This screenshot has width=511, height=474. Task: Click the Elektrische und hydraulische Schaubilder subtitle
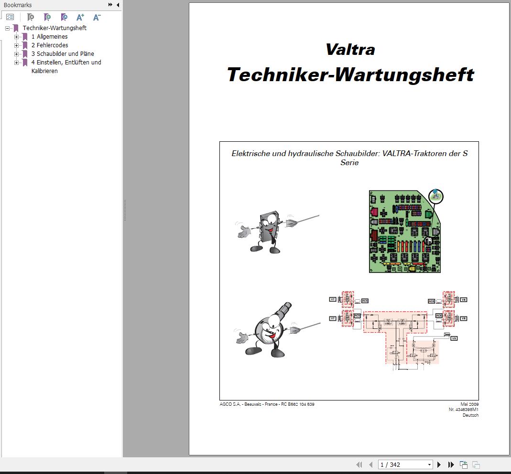(349, 158)
